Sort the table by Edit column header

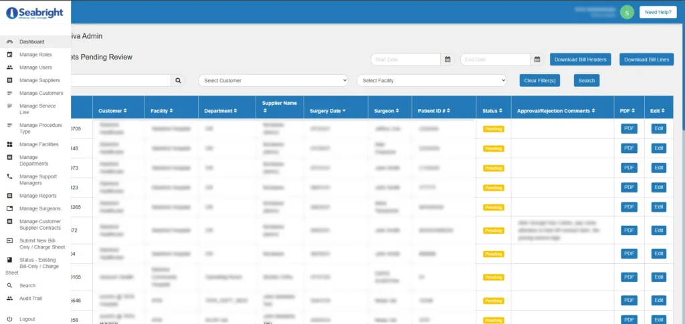pyautogui.click(x=658, y=111)
